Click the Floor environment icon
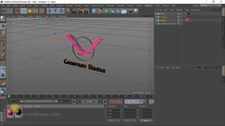 coord(124,11)
